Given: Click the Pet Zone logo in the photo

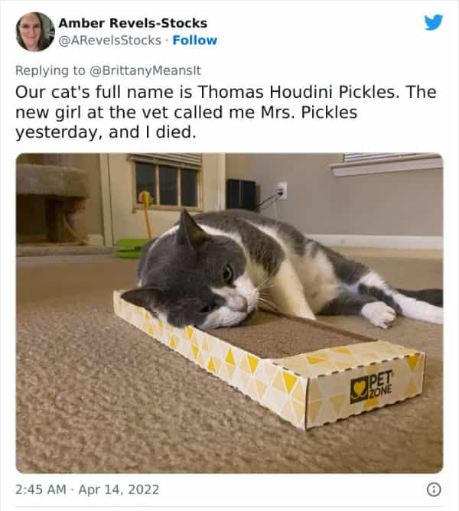Looking at the screenshot, I should [x=372, y=386].
